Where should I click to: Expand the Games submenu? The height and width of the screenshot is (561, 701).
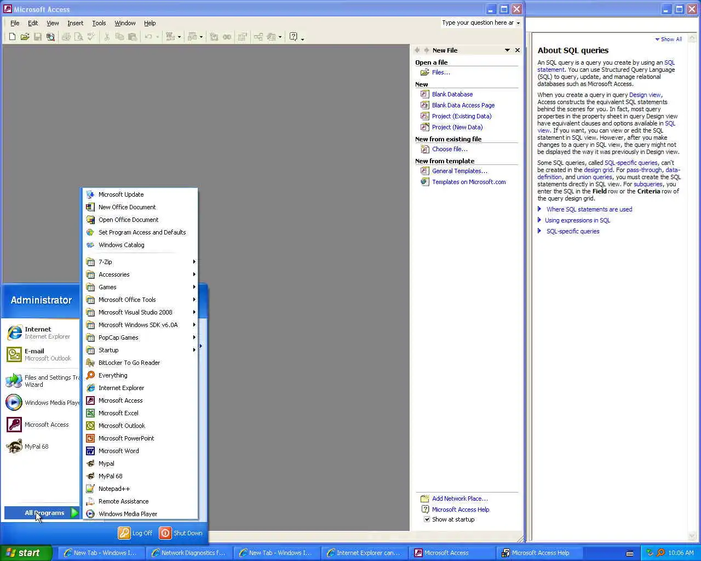(x=140, y=287)
